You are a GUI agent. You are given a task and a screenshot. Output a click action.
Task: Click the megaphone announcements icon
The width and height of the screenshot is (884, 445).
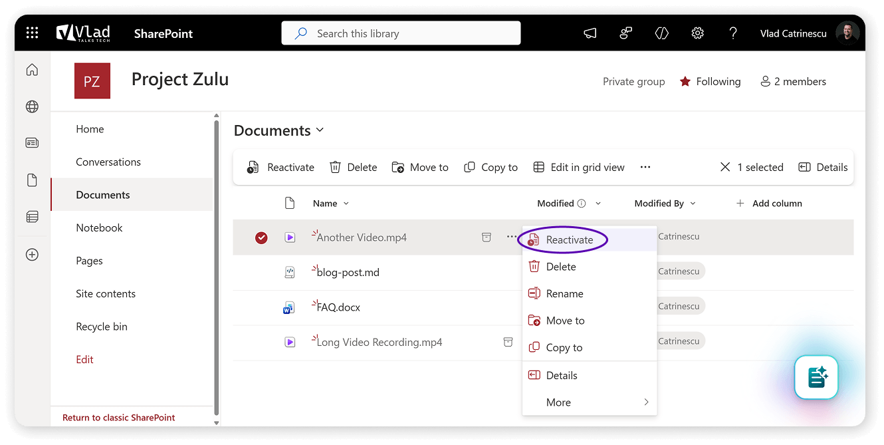pos(590,33)
